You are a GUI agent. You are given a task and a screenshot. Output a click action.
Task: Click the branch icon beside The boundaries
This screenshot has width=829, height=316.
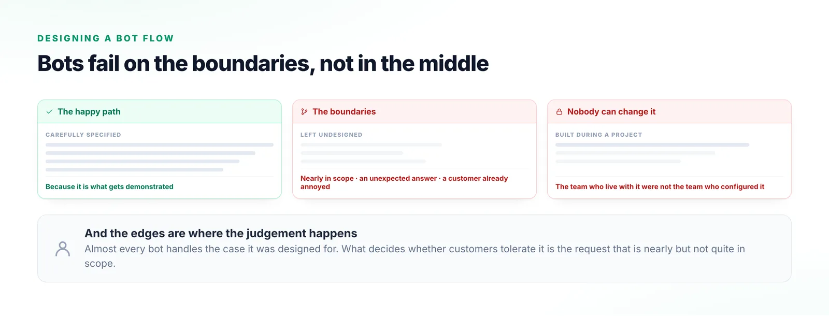tap(304, 112)
